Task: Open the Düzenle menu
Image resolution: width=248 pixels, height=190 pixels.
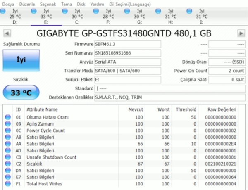Action: click(x=27, y=4)
